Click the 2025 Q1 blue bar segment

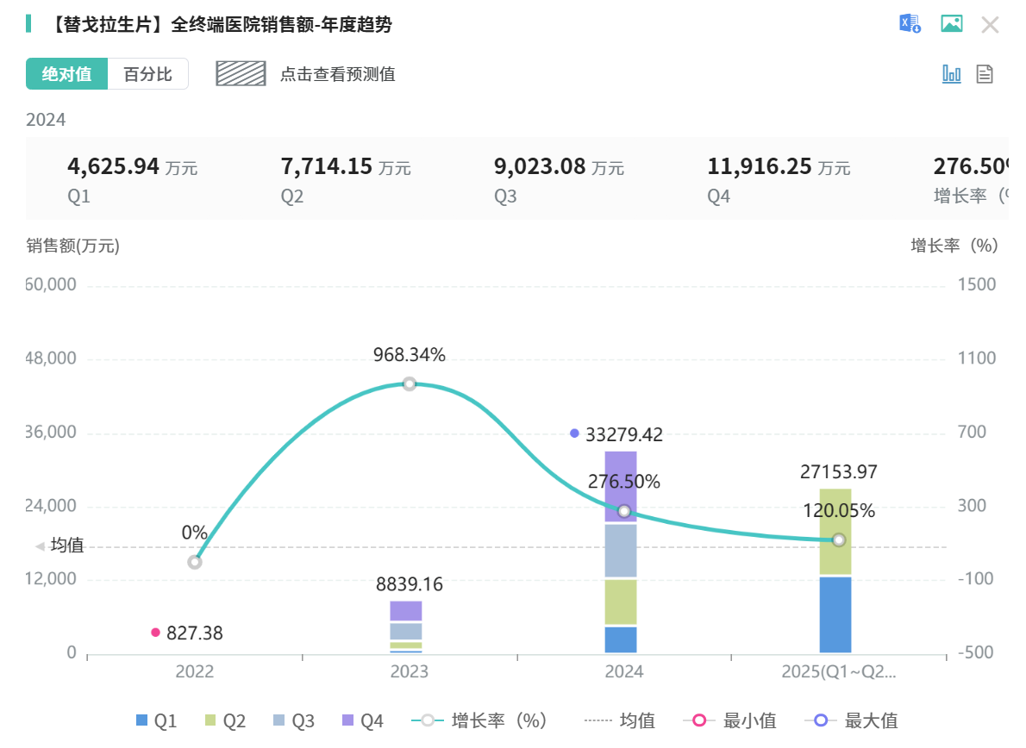click(835, 614)
